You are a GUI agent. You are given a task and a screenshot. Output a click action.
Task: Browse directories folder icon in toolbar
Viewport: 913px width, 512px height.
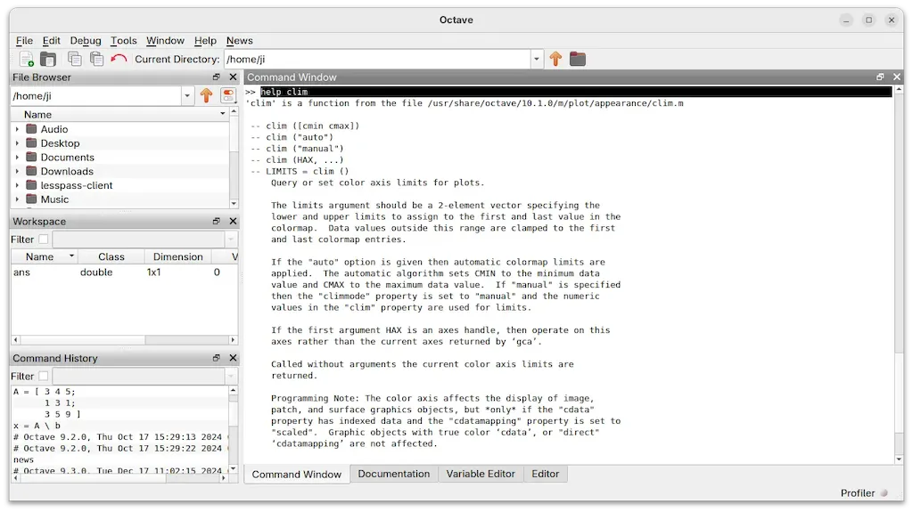[578, 59]
